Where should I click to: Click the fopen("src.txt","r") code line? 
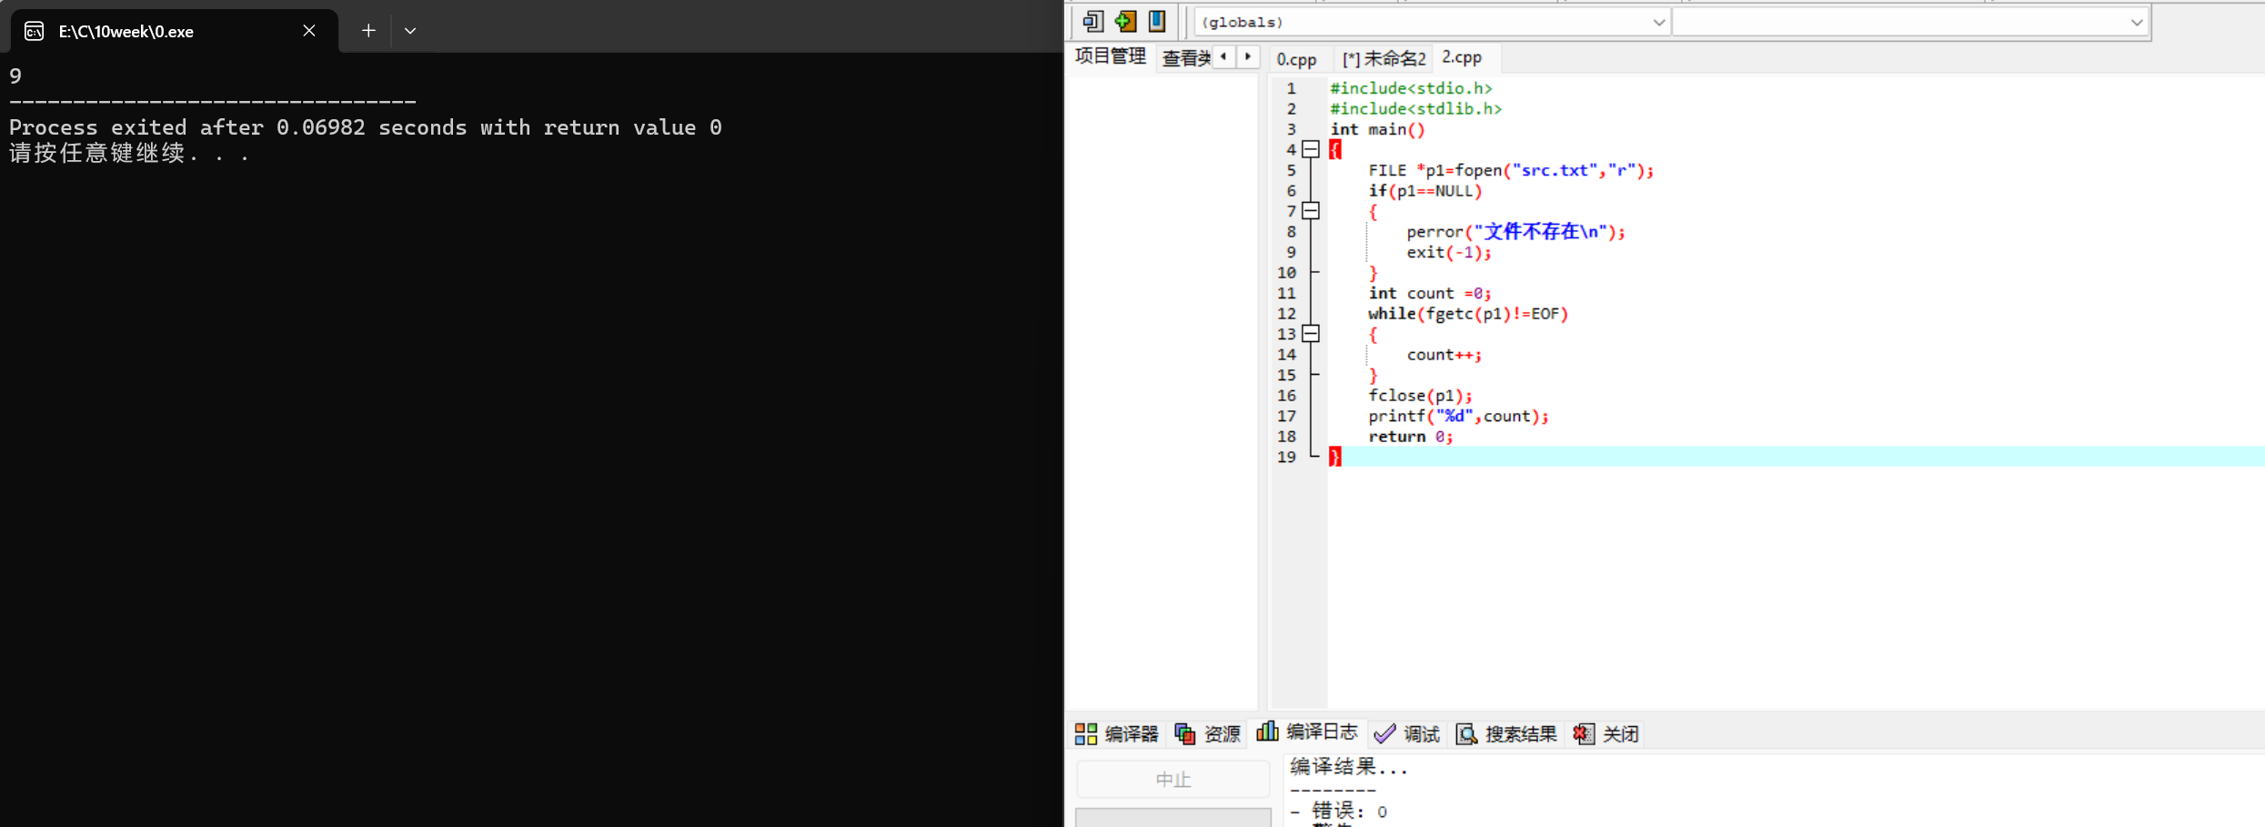click(1511, 170)
